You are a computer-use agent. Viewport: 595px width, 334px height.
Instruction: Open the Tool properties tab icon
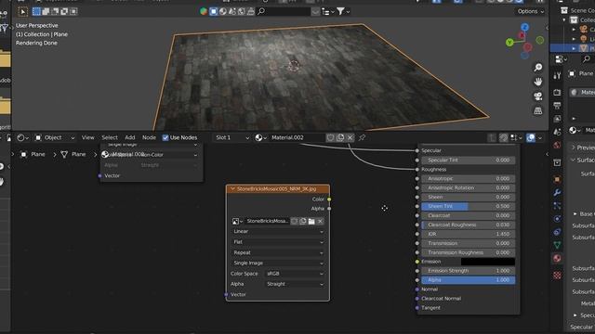557,76
